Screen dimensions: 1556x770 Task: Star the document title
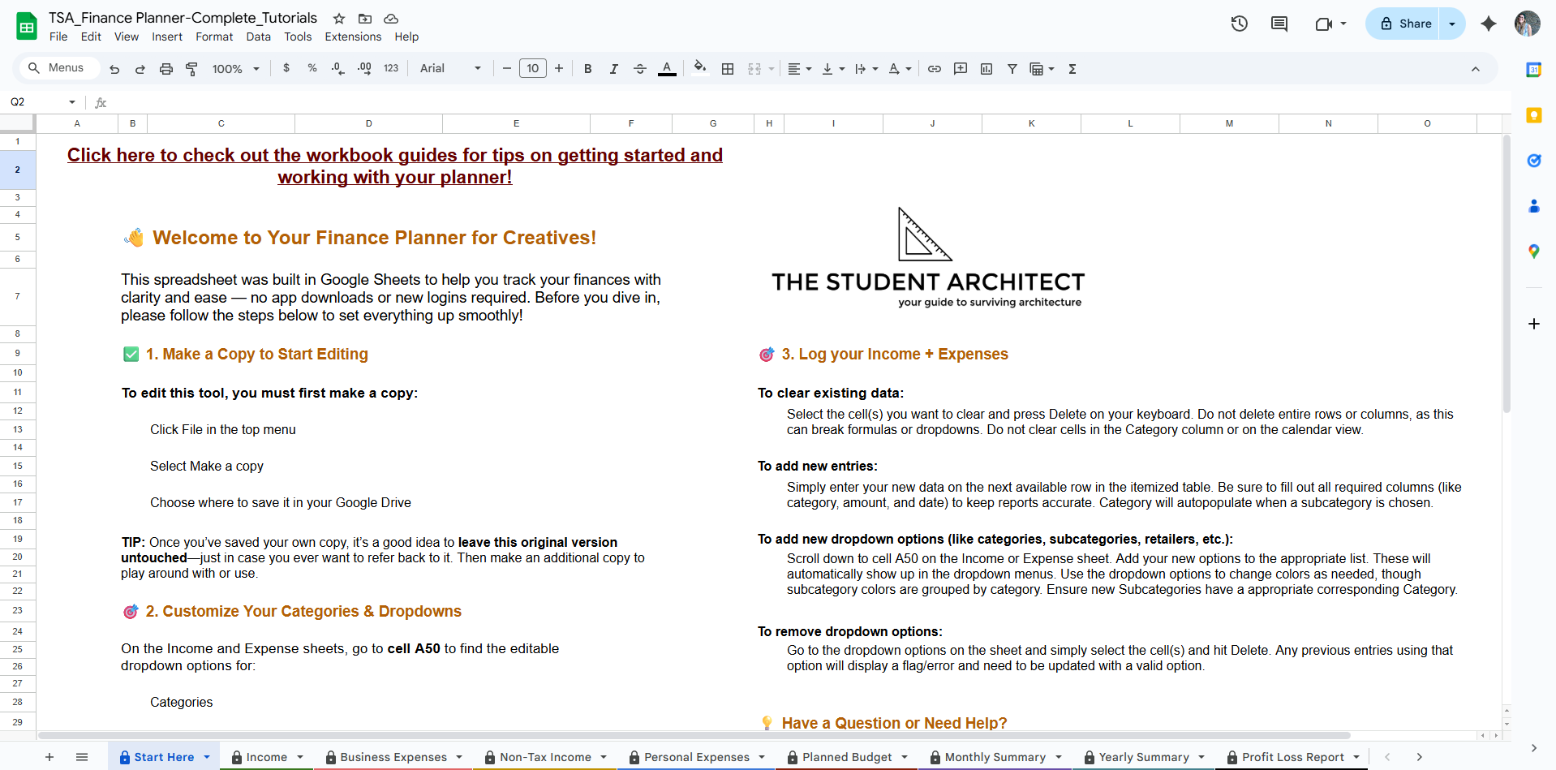(339, 18)
